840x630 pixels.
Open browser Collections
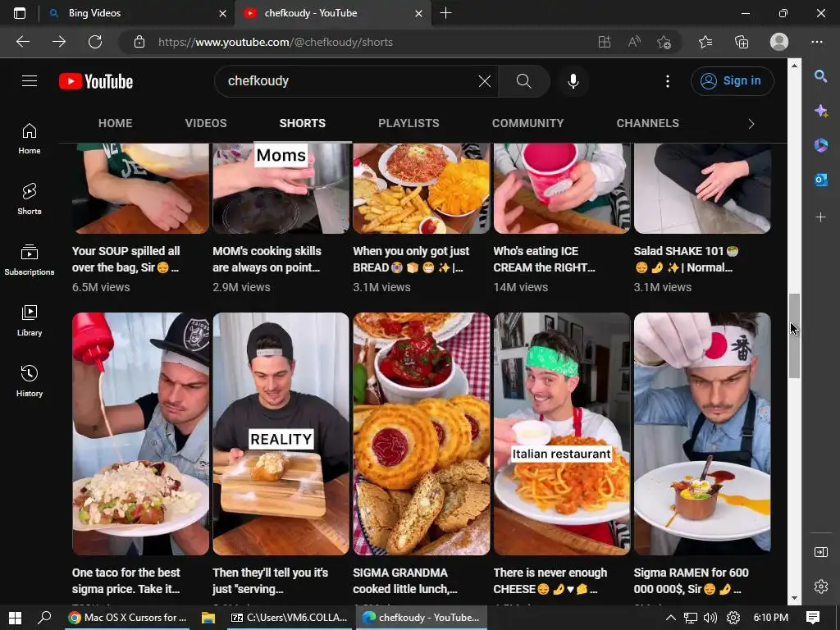click(x=742, y=42)
